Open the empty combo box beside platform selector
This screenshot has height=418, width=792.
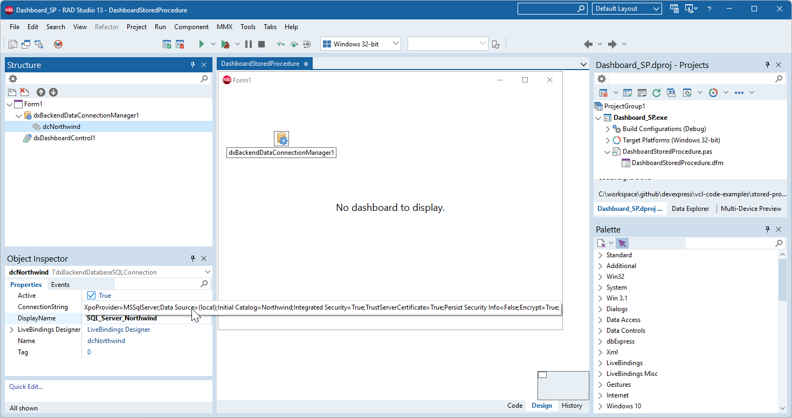click(449, 44)
